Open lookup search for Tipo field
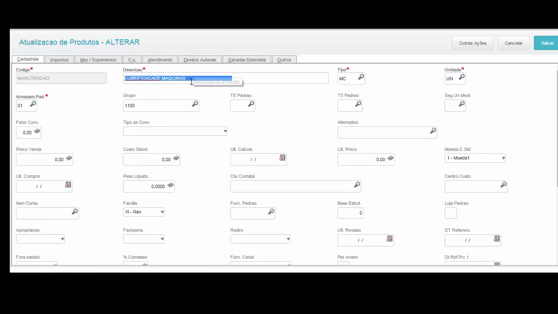The width and height of the screenshot is (558, 314). (361, 77)
